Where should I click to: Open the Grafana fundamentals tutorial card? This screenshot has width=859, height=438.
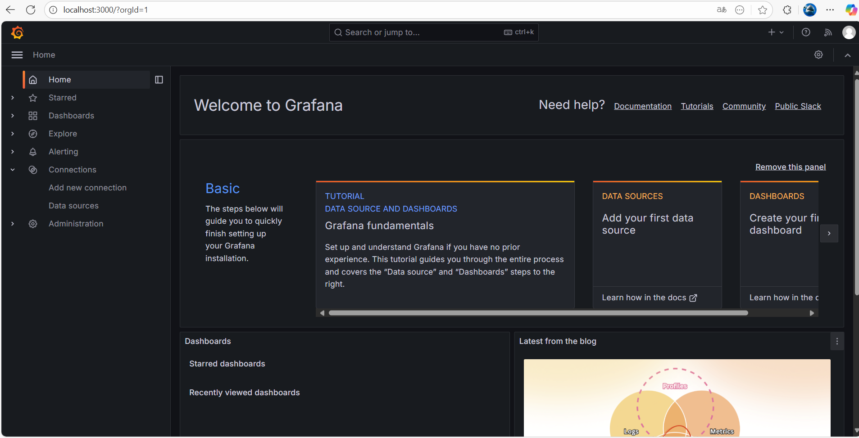click(x=445, y=244)
